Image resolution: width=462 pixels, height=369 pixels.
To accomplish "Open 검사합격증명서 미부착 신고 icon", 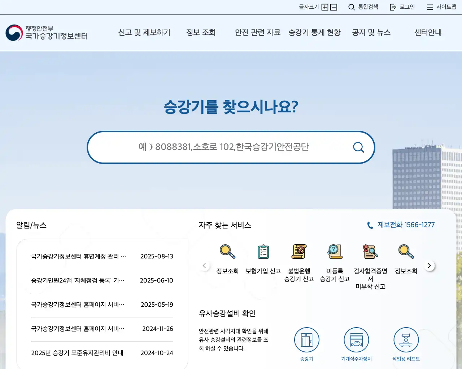I will [370, 252].
